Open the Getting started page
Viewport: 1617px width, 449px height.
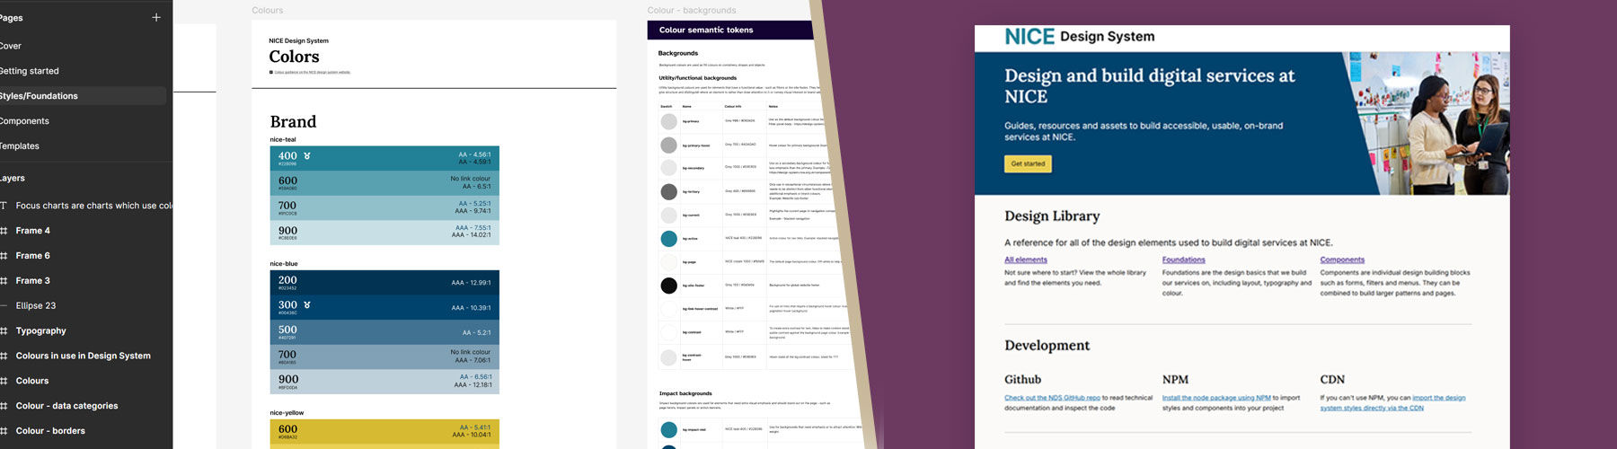(x=29, y=71)
